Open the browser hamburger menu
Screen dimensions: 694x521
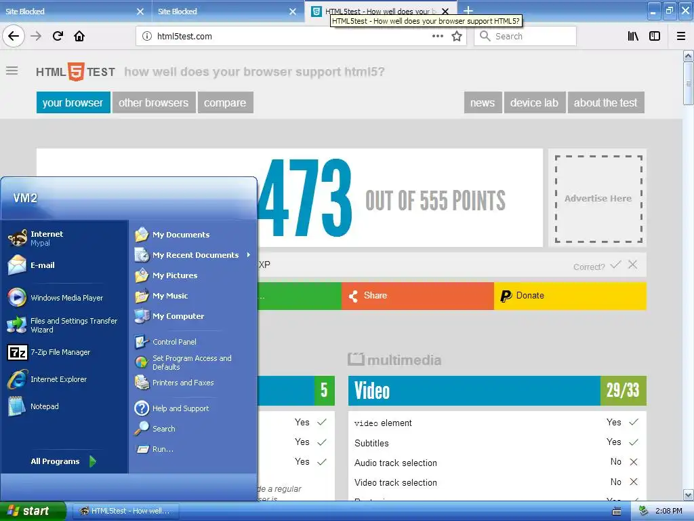pos(681,36)
